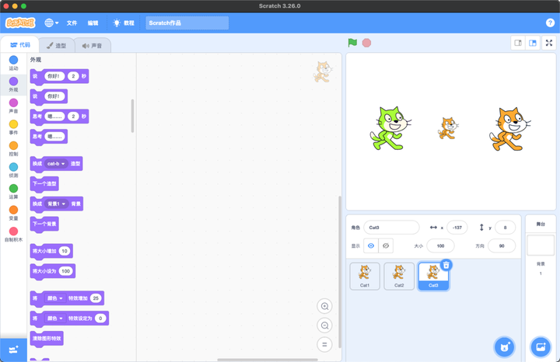Select the 侦测 sensing category

pyautogui.click(x=13, y=170)
